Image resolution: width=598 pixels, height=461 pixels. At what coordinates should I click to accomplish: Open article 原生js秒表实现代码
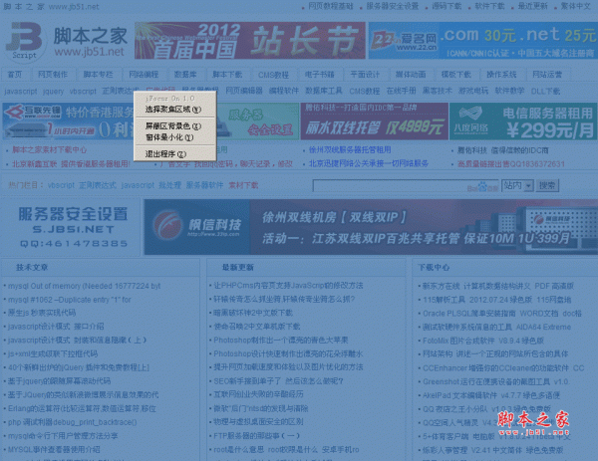[x=42, y=313]
